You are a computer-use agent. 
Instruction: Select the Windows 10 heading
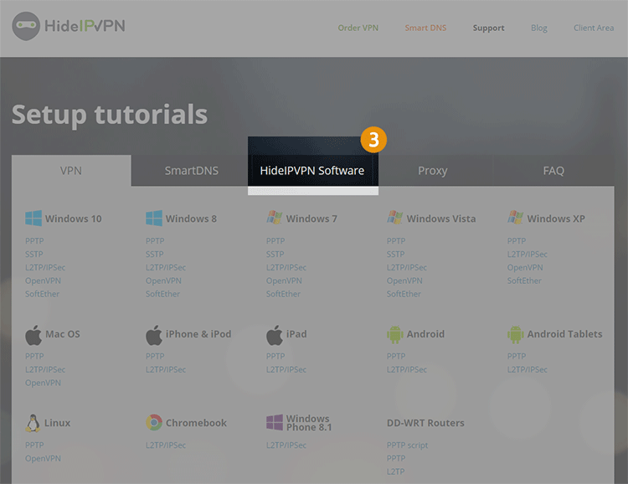click(74, 219)
